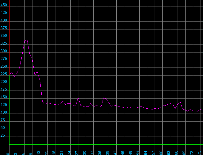Click the y-axis label 25
Image resolution: width=203 pixels, height=155 pixels.
tap(3, 135)
